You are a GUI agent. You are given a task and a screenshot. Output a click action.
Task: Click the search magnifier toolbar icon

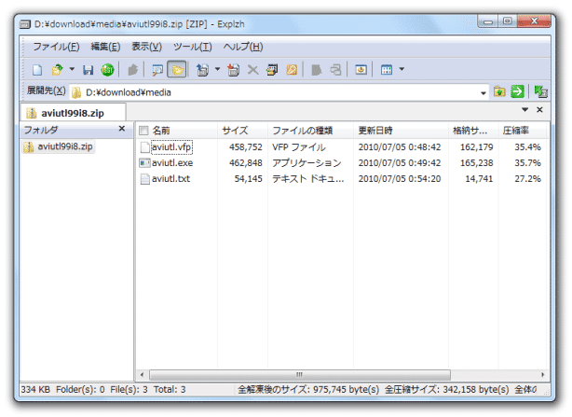[157, 69]
